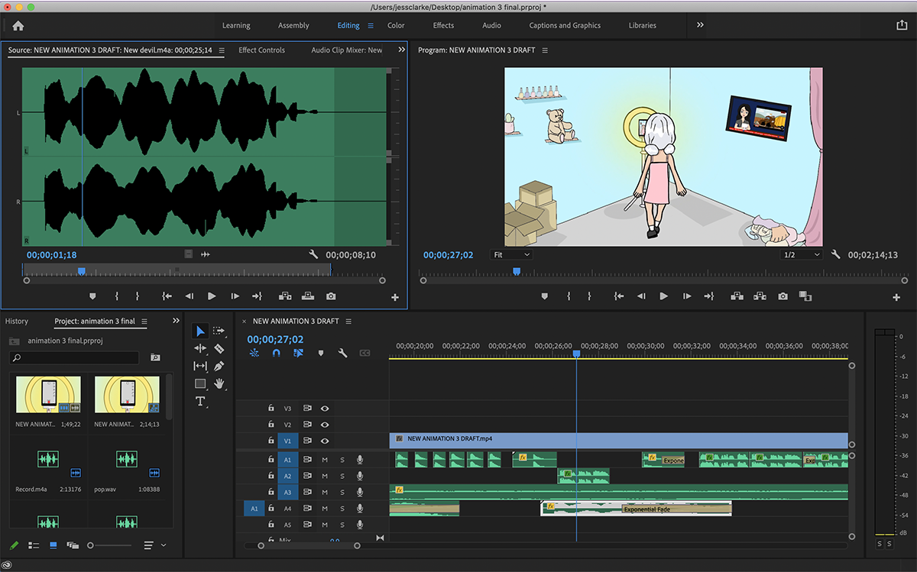Open Editing workspace menu
The image size is (917, 572).
(x=371, y=25)
